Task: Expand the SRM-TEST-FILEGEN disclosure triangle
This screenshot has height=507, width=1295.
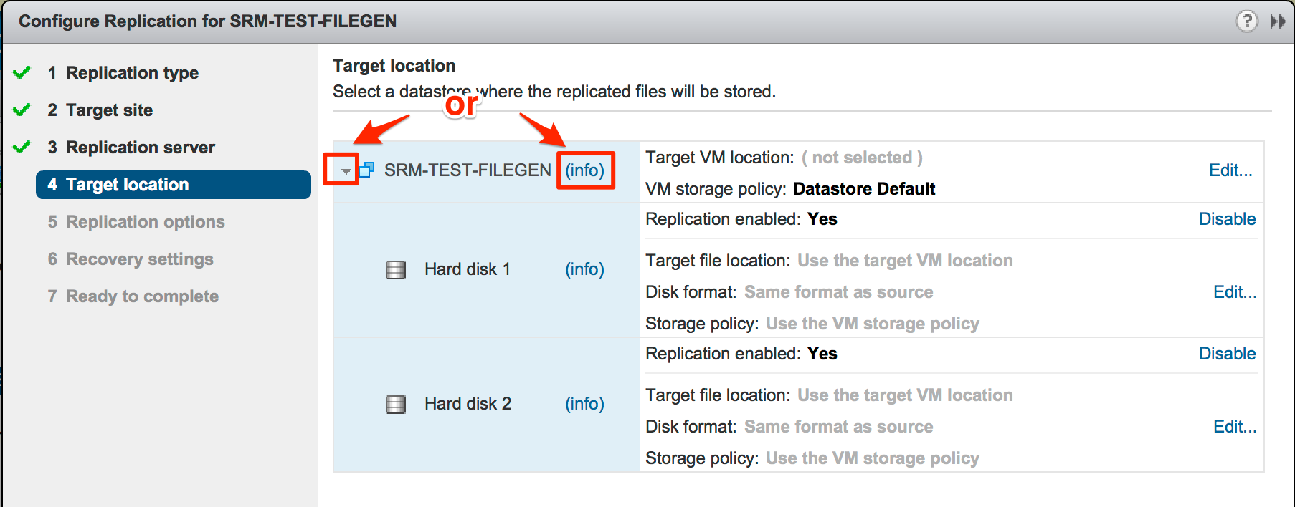Action: [346, 172]
